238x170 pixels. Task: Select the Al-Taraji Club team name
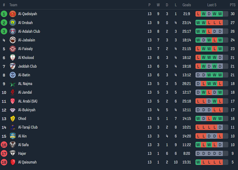(x=28, y=127)
